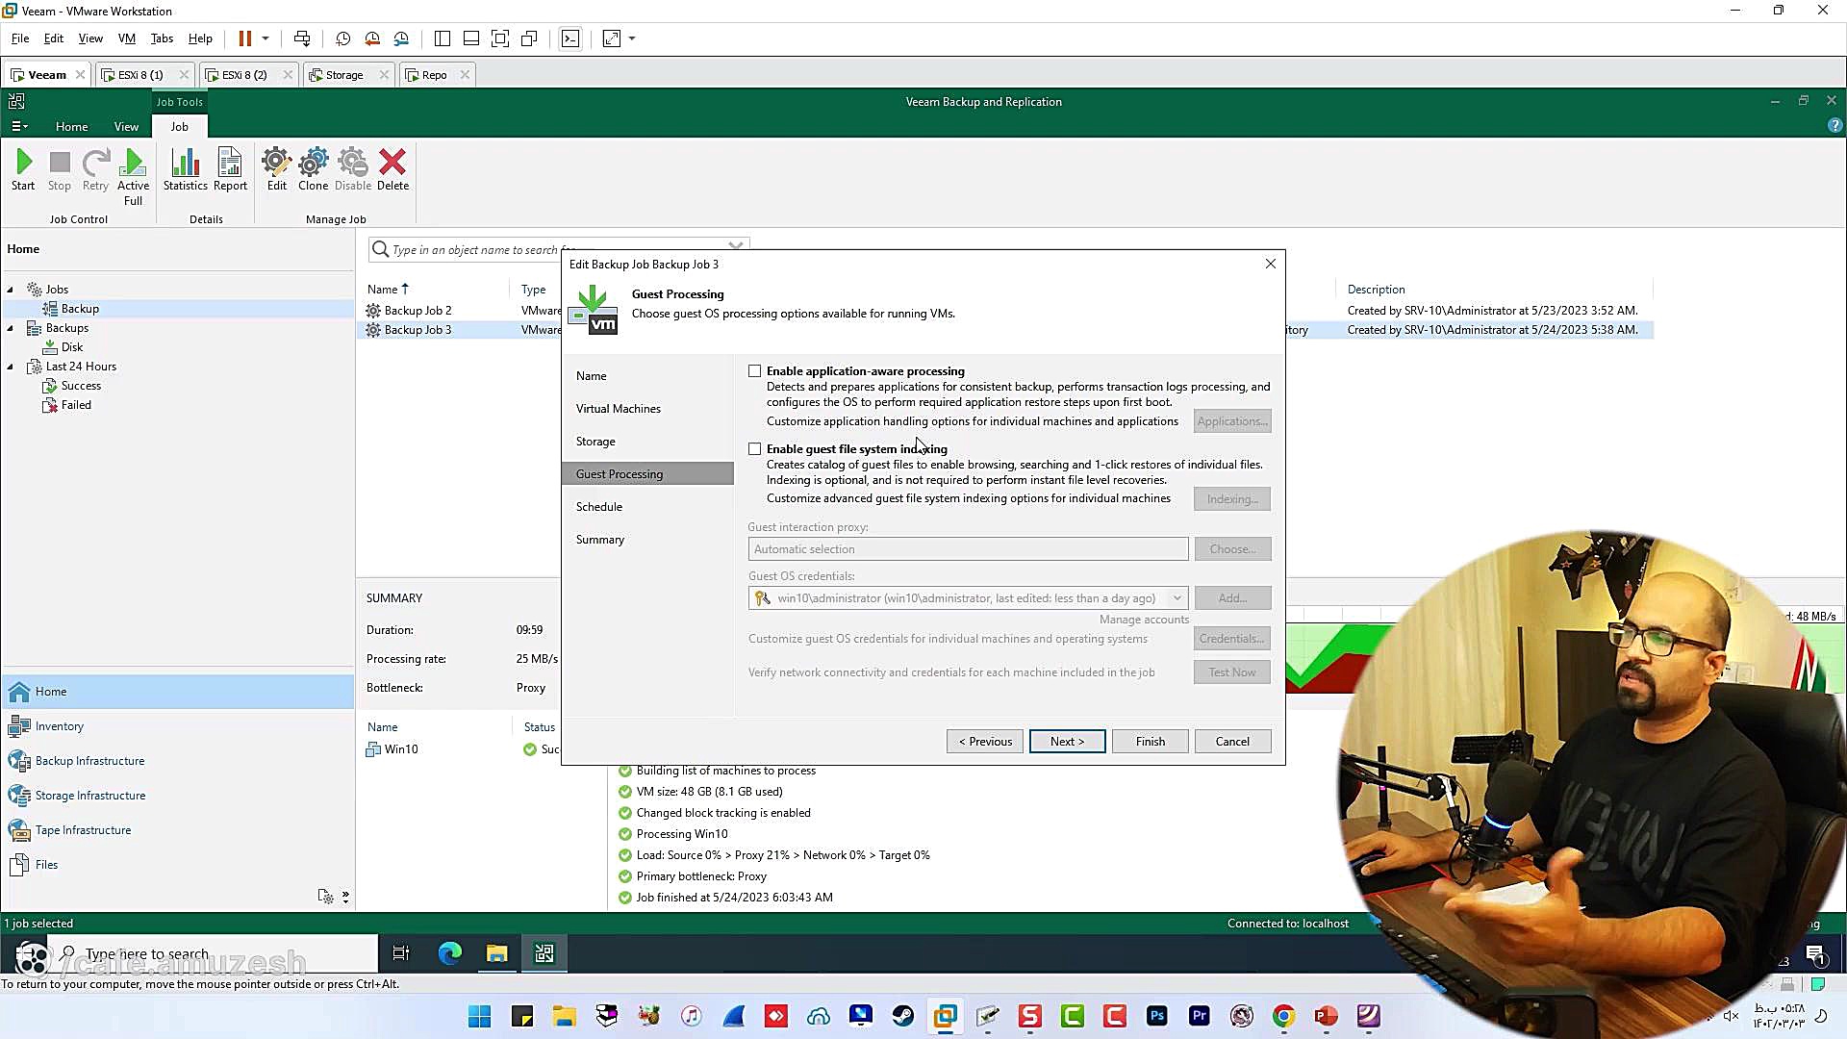
Task: Open Task View in guest taskbar
Action: 401,953
